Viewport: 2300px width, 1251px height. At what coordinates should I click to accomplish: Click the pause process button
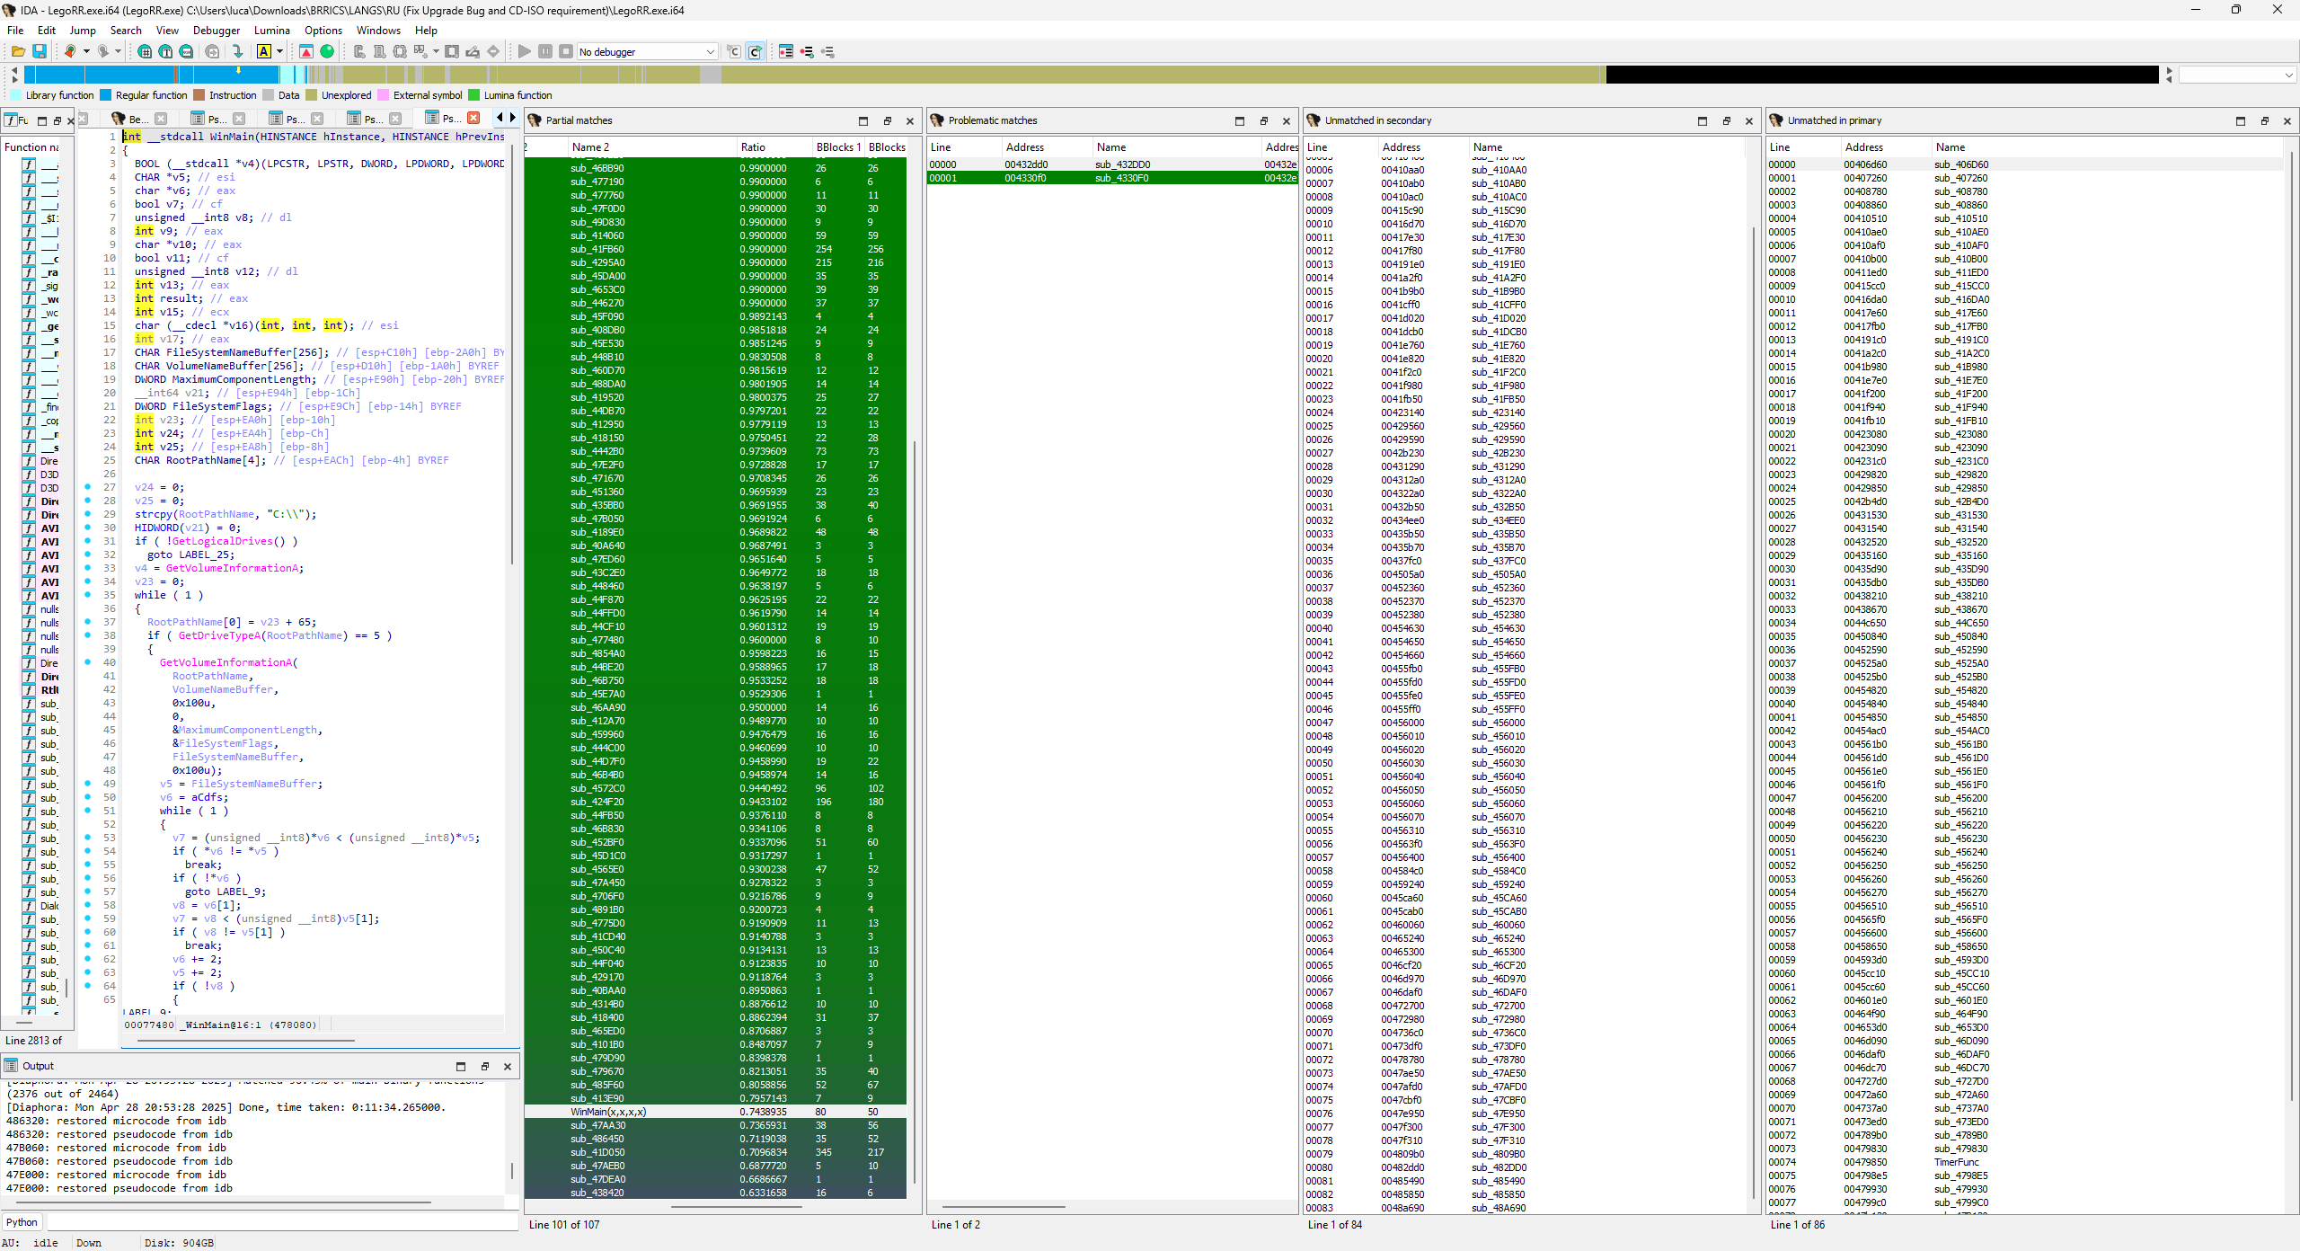click(545, 52)
